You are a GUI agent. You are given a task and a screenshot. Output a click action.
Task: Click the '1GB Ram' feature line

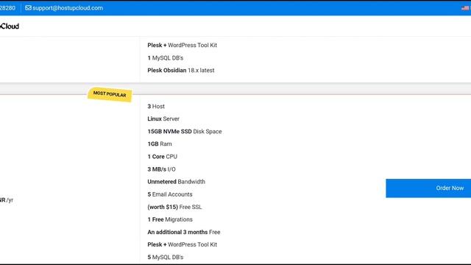(x=160, y=144)
